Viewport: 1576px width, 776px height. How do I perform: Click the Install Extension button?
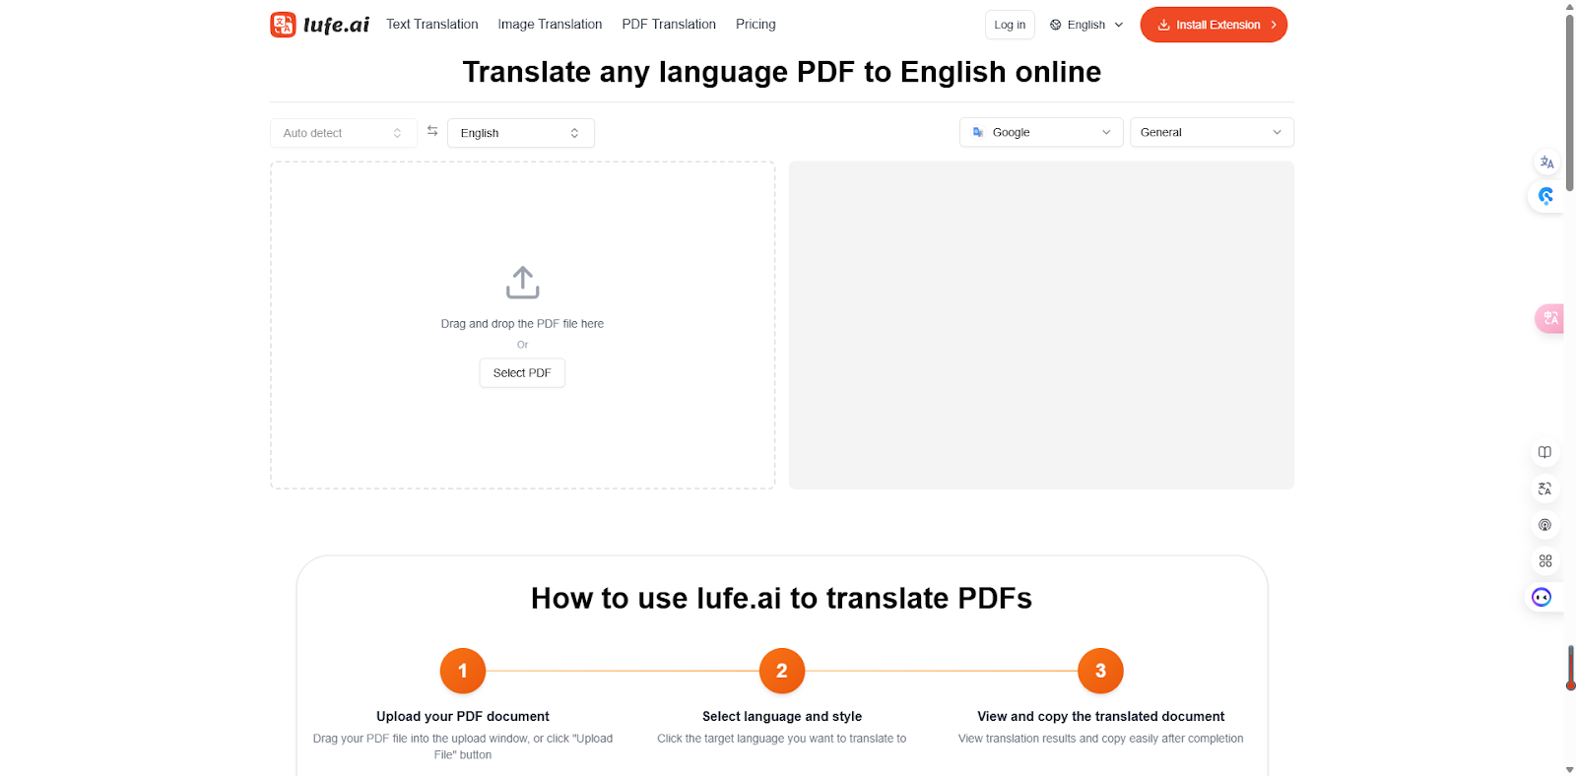[1214, 25]
